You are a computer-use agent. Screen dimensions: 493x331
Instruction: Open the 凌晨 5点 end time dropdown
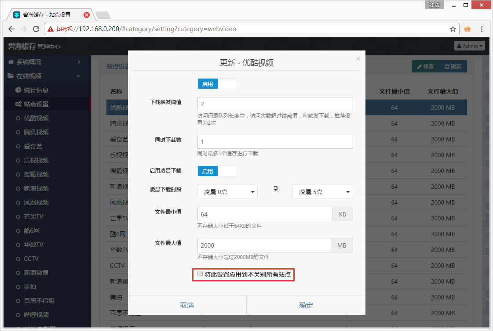322,192
